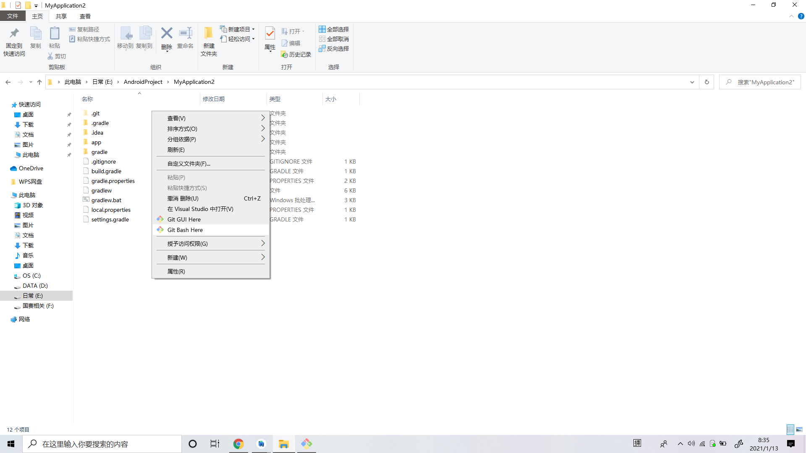The image size is (806, 453).
Task: Unpin 下载 using its pin icon
Action: 69,124
